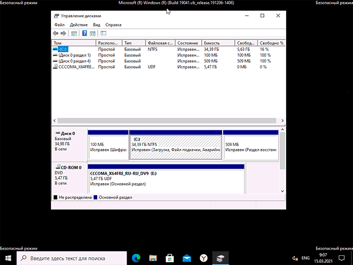
Task: Click the 5,63 ГБ free space cell
Action: [x=243, y=49]
